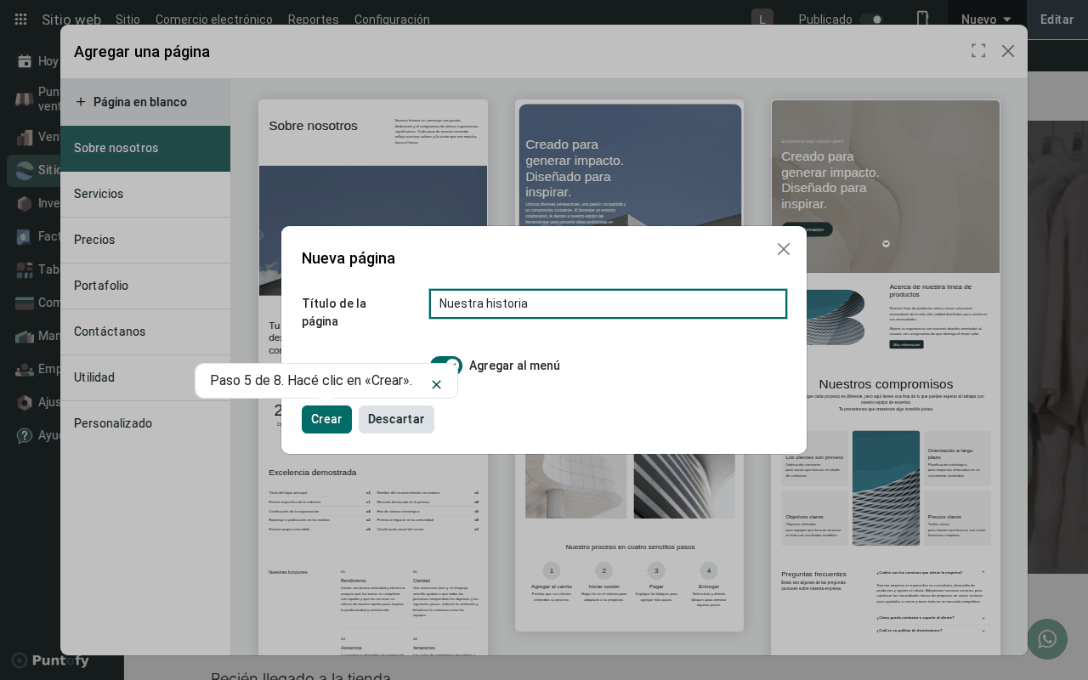Click the Punto de venta sidebar icon
Image resolution: width=1088 pixels, height=680 pixels.
click(24, 99)
